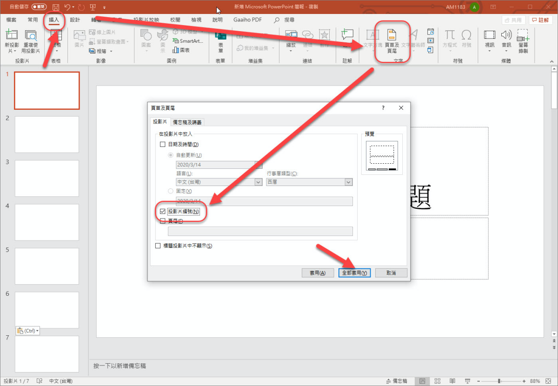Open the dialog help question mark
Image resolution: width=558 pixels, height=386 pixels.
click(383, 107)
